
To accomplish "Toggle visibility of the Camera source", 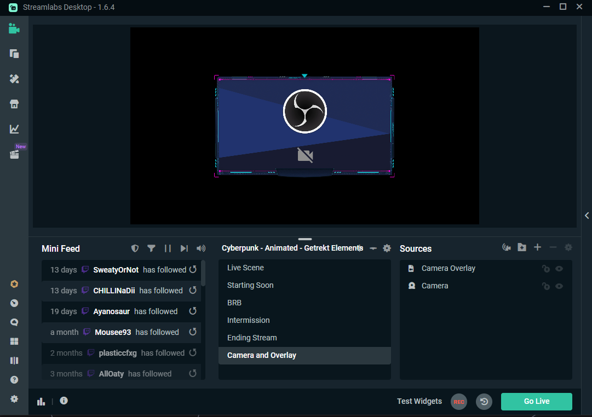I will [559, 286].
